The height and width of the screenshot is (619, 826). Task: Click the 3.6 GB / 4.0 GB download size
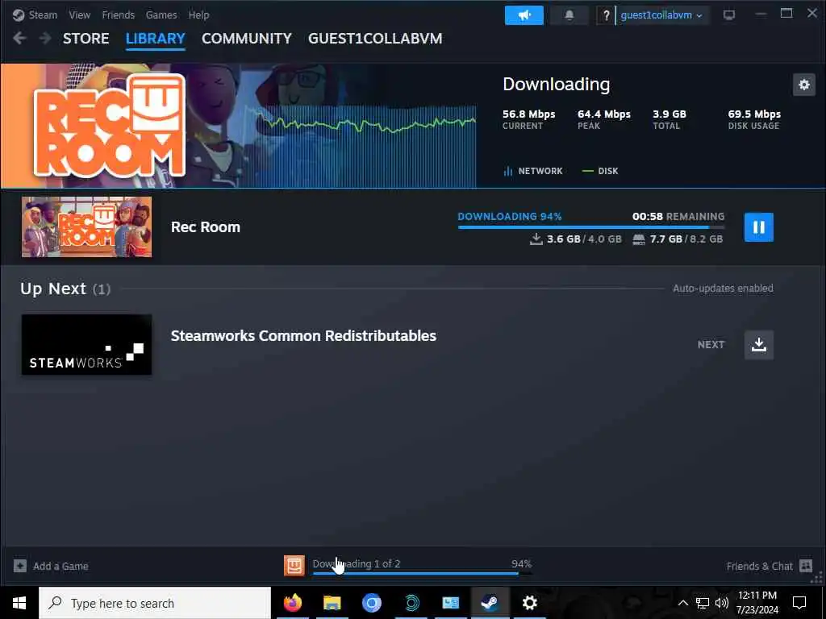pyautogui.click(x=576, y=239)
